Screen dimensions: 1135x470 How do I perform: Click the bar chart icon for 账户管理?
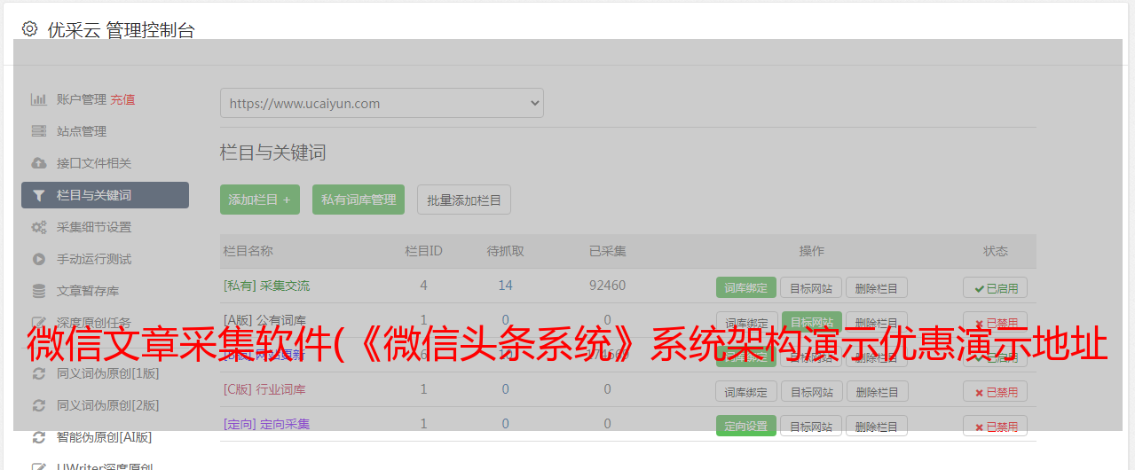(39, 99)
